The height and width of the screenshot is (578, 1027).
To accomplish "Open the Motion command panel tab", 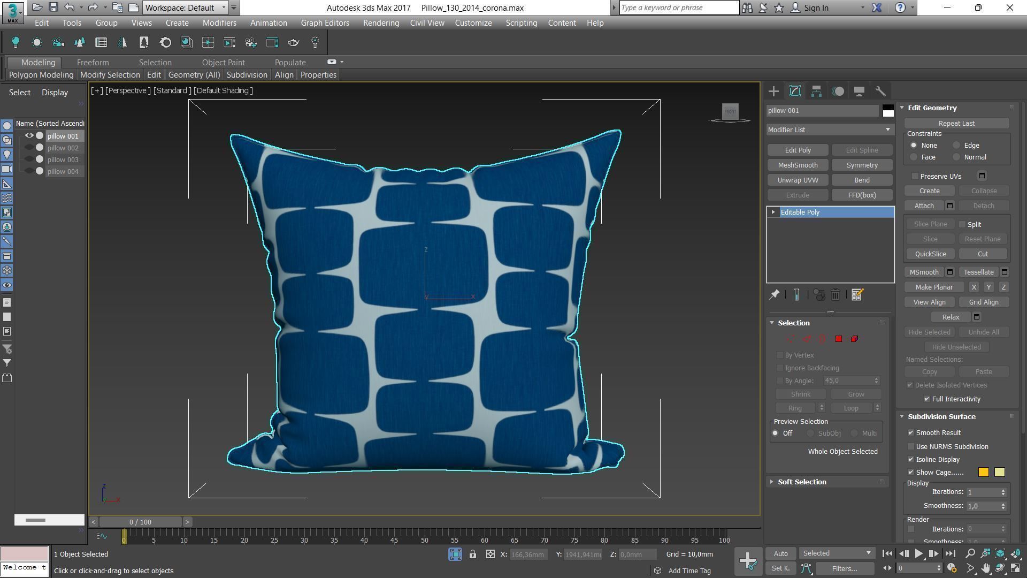I will (x=838, y=91).
